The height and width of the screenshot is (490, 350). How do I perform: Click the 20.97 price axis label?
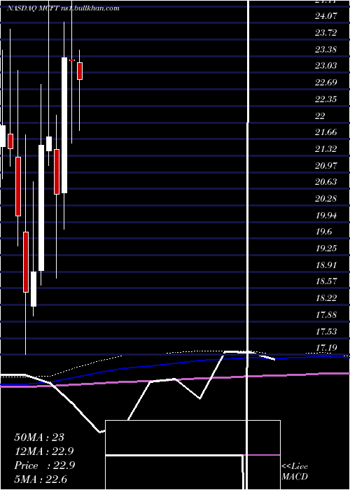coord(326,165)
